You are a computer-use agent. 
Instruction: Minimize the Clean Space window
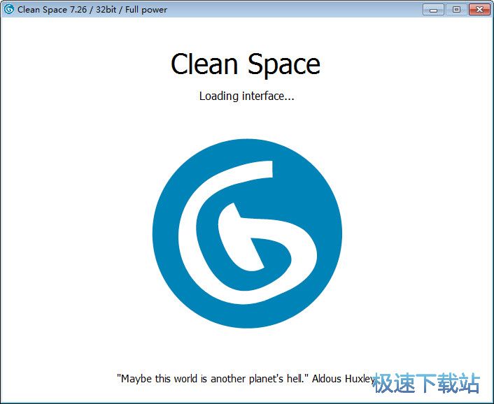click(x=434, y=10)
